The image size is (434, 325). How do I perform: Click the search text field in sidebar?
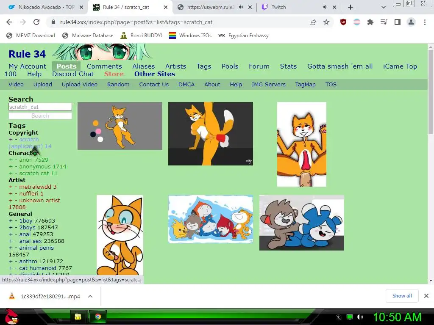tap(40, 107)
